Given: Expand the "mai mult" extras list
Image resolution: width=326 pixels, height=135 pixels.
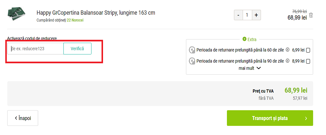Looking at the screenshot, I should tap(250, 68).
